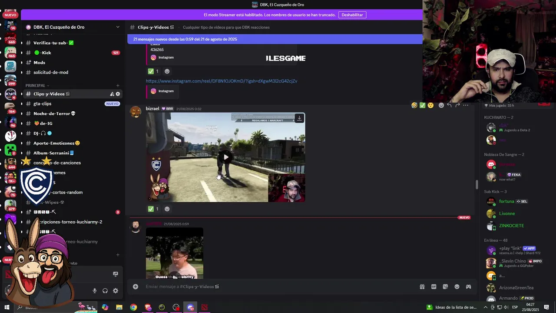556x313 pixels.
Task: Select the KYN server icon
Action: tap(10, 94)
